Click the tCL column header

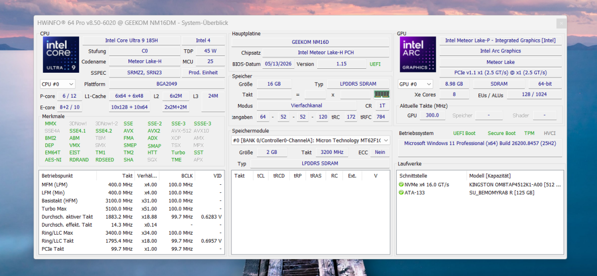coord(261,176)
